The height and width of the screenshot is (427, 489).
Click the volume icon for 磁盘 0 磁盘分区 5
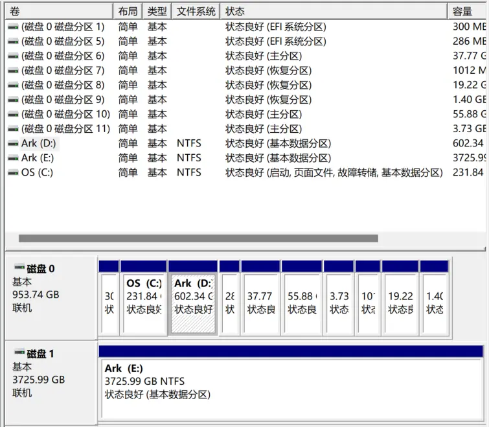point(13,41)
